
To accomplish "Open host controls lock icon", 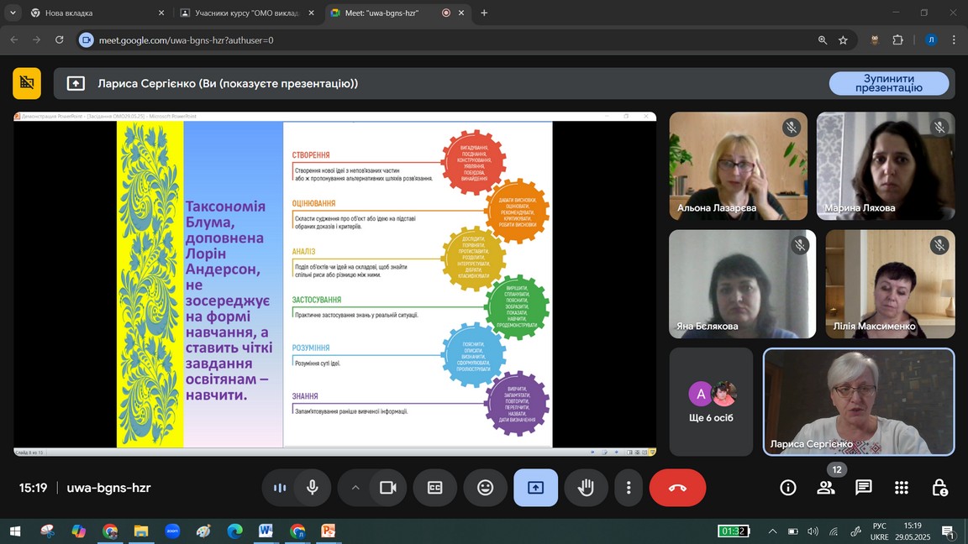I will (x=939, y=488).
